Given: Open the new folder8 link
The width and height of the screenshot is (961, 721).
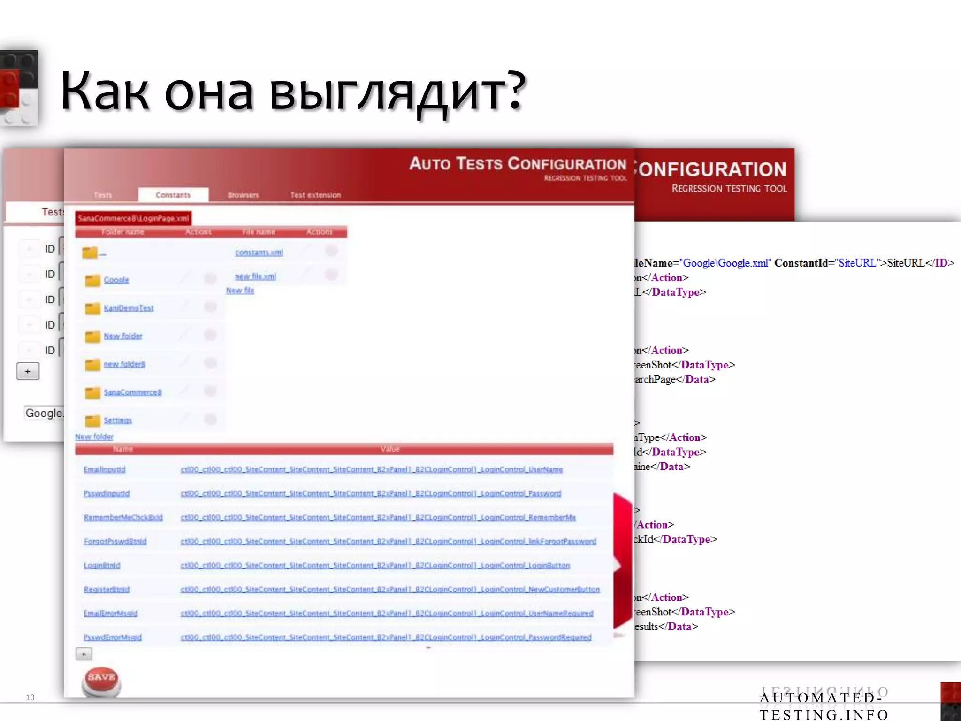Looking at the screenshot, I should 124,364.
